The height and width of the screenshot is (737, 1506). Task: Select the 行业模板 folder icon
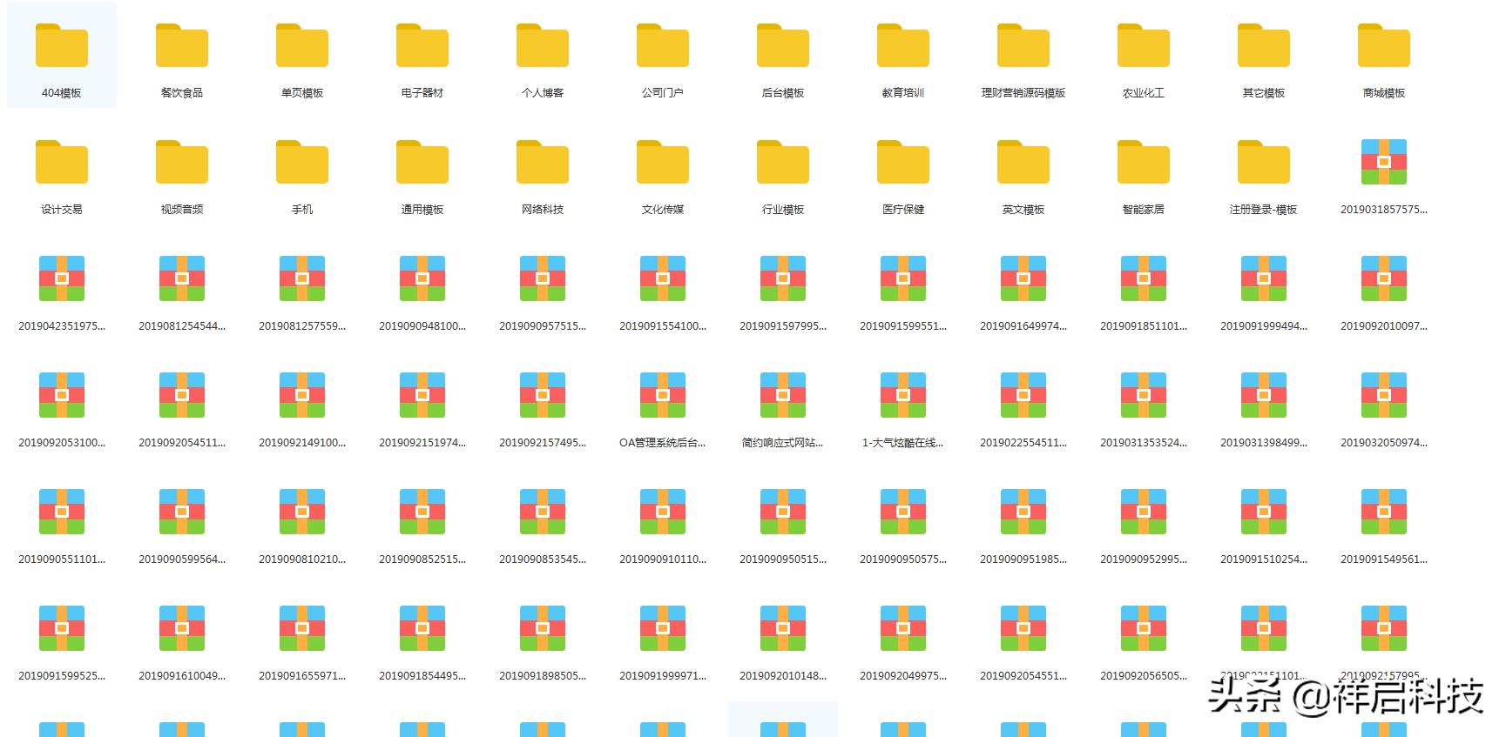click(783, 163)
